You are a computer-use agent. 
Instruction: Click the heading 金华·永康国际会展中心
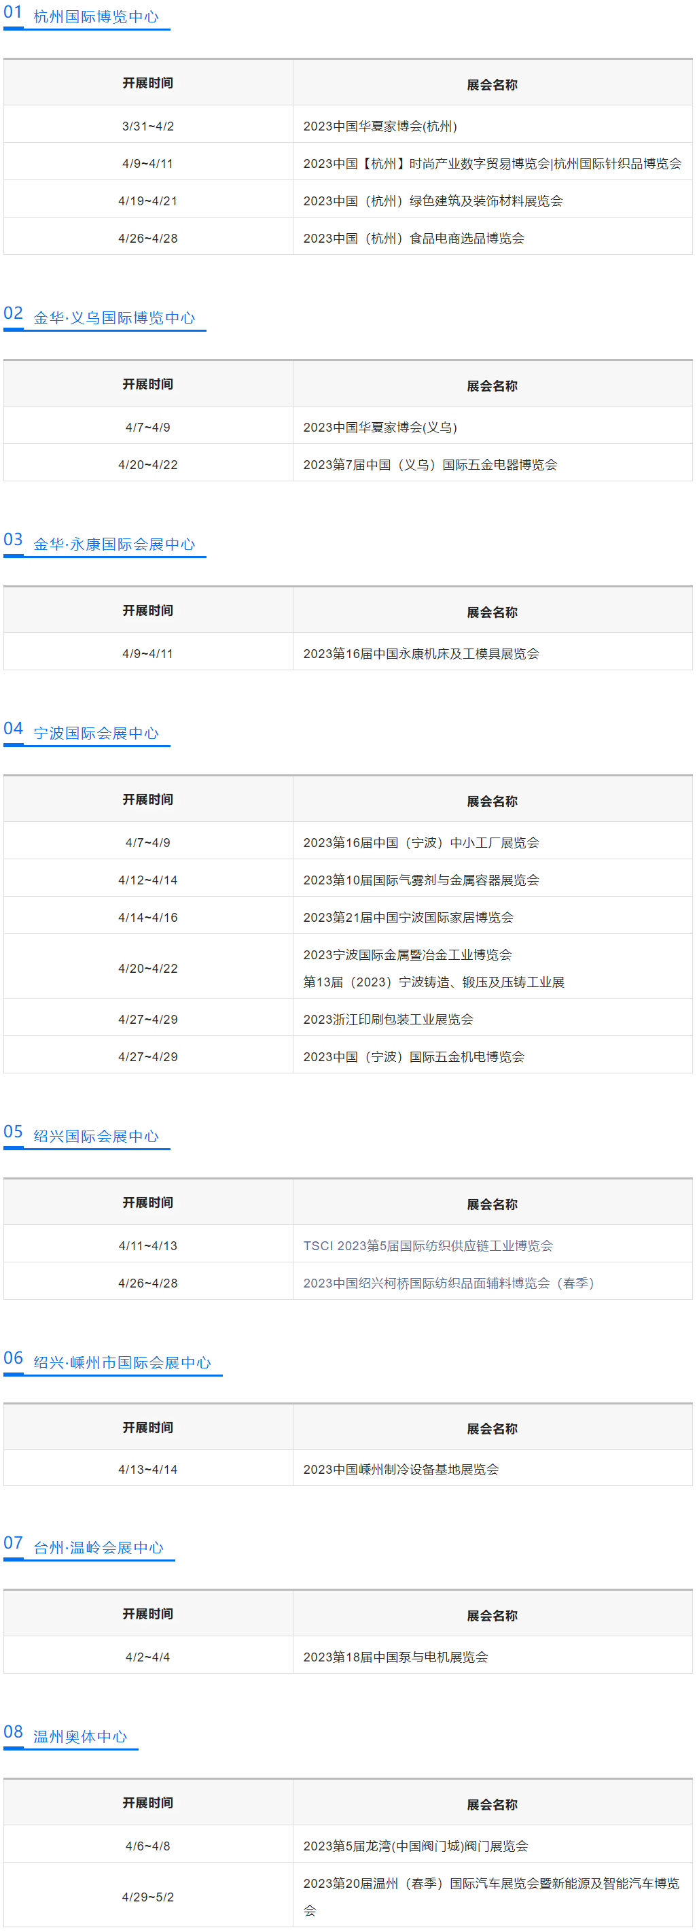(x=114, y=545)
